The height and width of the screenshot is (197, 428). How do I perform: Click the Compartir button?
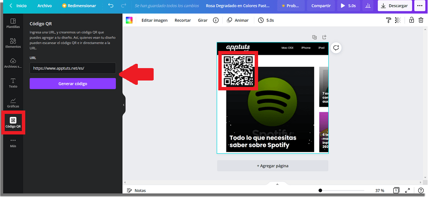(321, 6)
